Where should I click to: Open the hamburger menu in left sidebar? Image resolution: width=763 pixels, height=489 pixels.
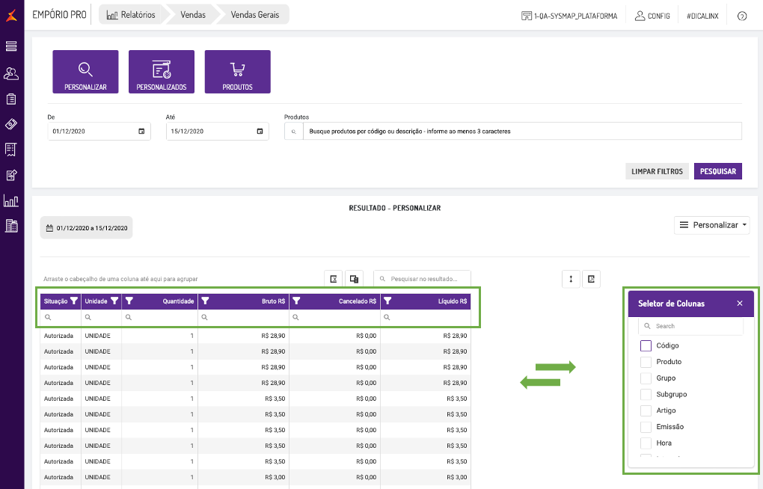point(11,46)
